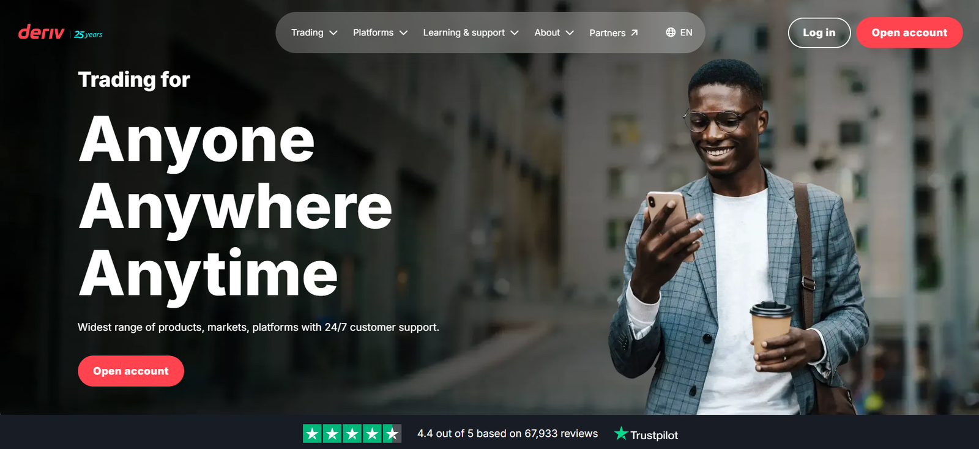
Task: Click the globe language icon
Action: point(671,32)
